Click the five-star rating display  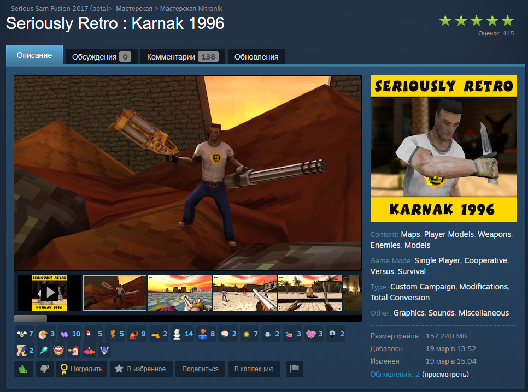[x=476, y=21]
